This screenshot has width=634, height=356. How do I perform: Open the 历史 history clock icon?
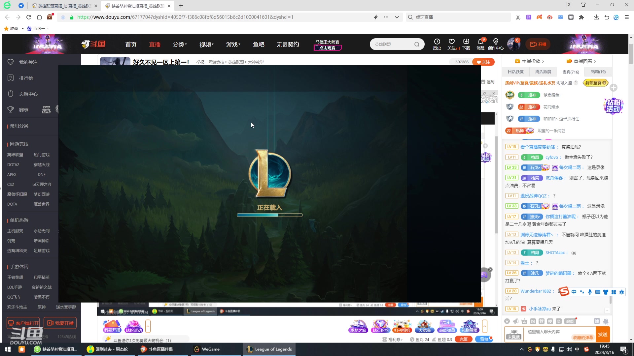437,42
